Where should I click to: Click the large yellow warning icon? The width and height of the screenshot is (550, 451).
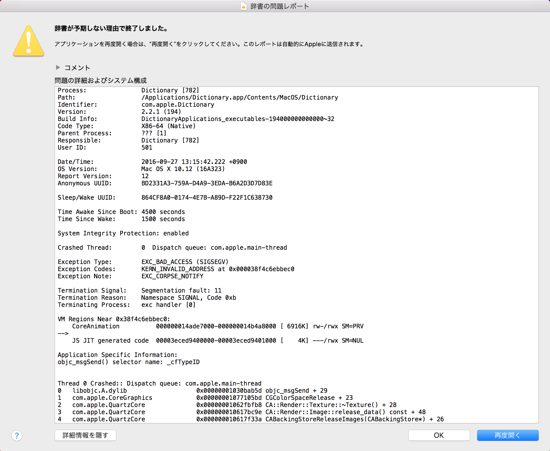click(x=29, y=41)
